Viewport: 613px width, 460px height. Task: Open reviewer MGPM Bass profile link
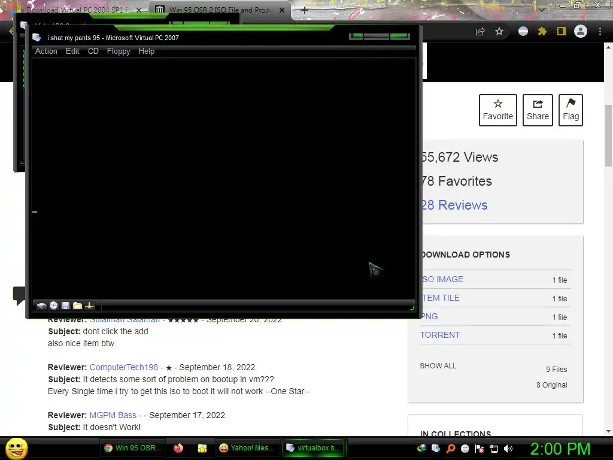tap(113, 415)
